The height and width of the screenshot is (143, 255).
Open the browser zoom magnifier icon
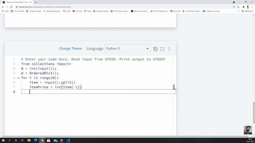234,7
